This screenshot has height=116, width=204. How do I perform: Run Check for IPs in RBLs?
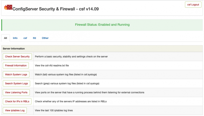(x=17, y=101)
